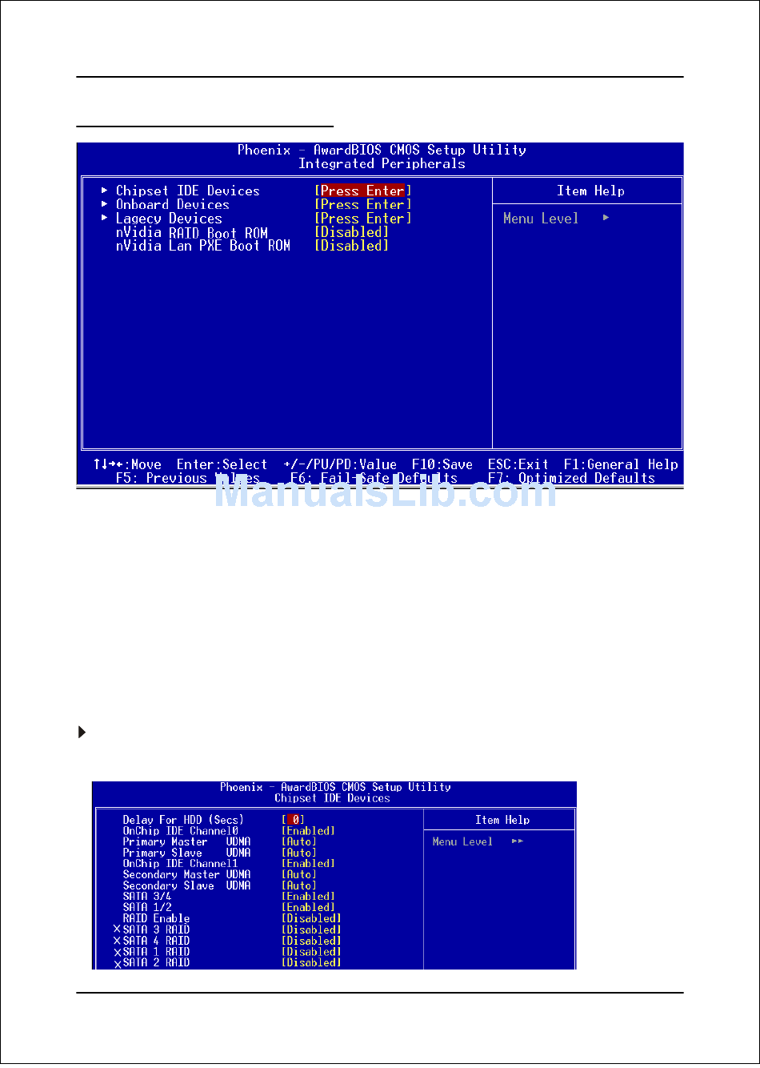The image size is (760, 1068).
Task: Select nVidia Lan PXE Boot ROM option
Action: pos(203,246)
